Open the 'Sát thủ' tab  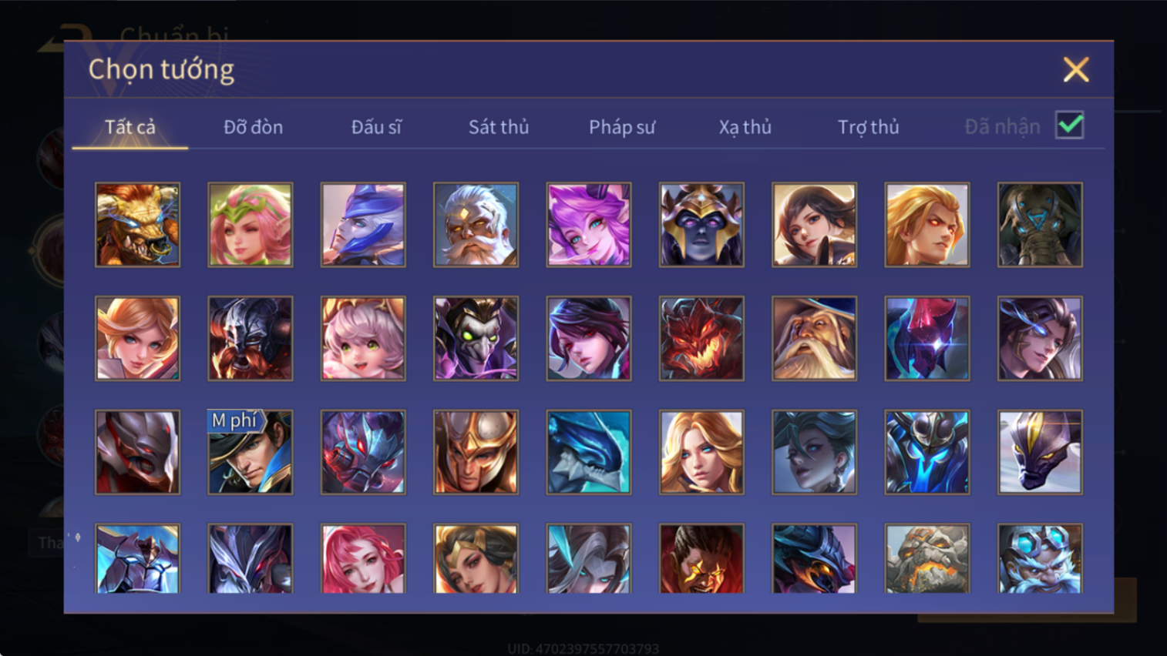(x=499, y=127)
